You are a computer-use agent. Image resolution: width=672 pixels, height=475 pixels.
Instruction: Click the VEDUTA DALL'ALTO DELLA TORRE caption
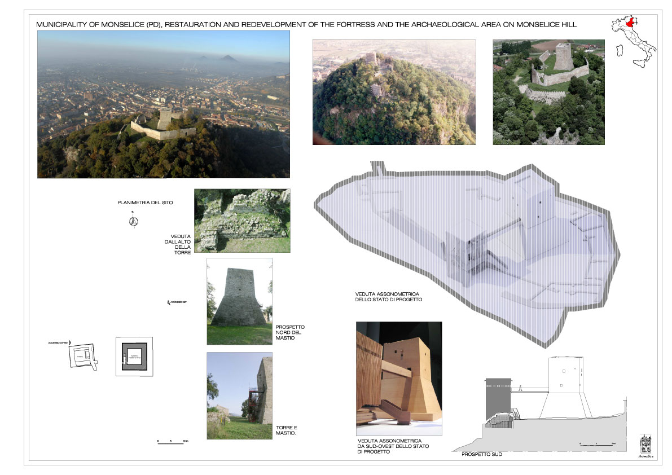pos(177,245)
